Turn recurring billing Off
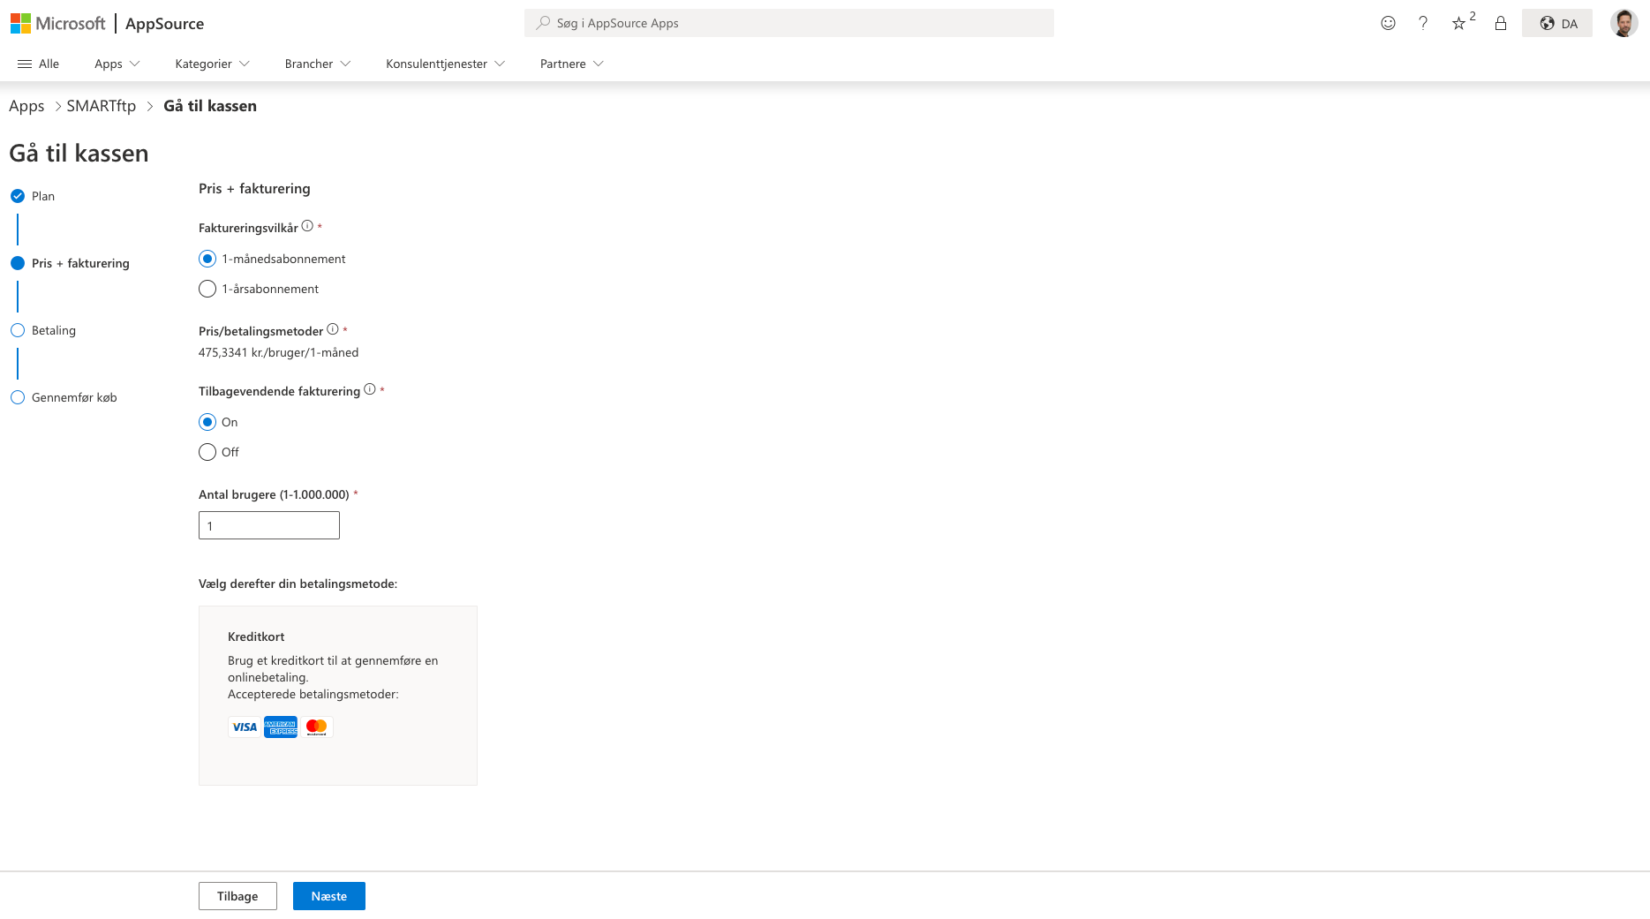 (207, 452)
